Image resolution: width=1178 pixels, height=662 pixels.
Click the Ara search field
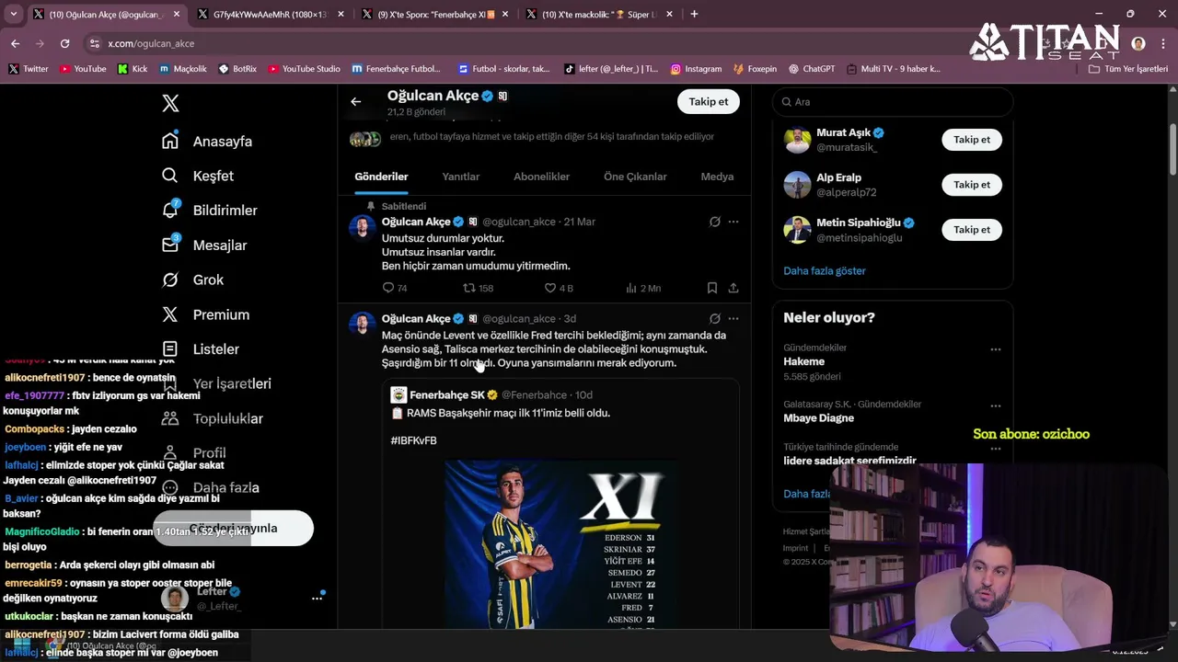tap(892, 102)
